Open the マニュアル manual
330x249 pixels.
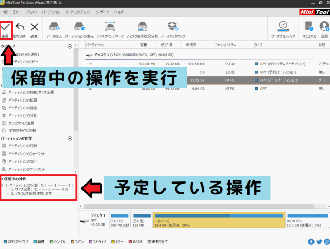[309, 30]
